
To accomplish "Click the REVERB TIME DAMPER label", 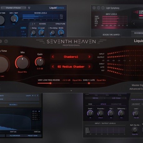I will point(111,35).
